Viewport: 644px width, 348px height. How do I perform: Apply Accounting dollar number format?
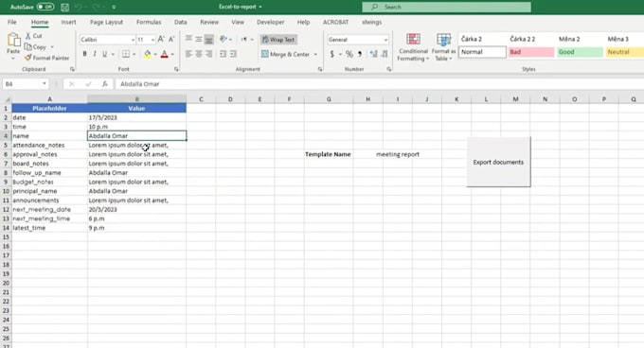tap(331, 54)
